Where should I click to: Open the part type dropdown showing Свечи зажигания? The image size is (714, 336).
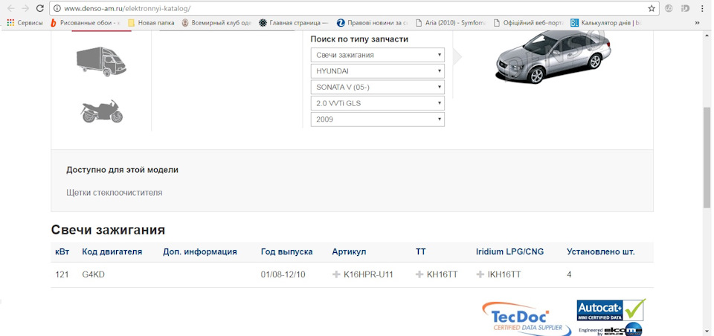[x=378, y=55]
